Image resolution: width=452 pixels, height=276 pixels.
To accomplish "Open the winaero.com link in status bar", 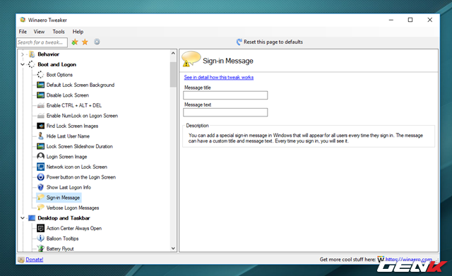I will [x=408, y=259].
